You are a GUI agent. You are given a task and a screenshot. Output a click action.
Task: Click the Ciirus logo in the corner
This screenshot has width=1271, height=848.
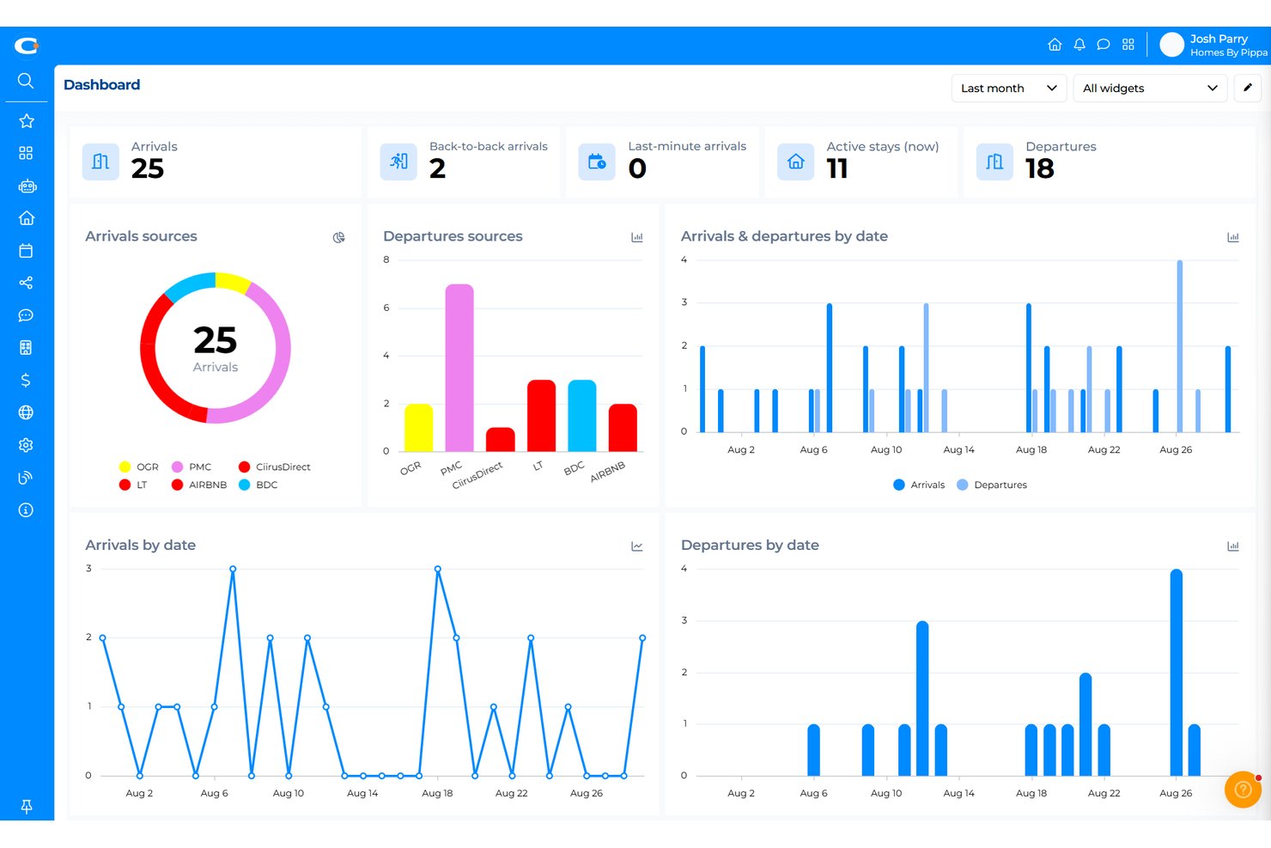point(27,46)
